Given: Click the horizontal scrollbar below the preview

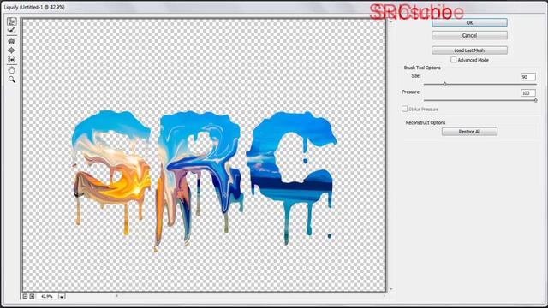Looking at the screenshot, I should pos(250,296).
